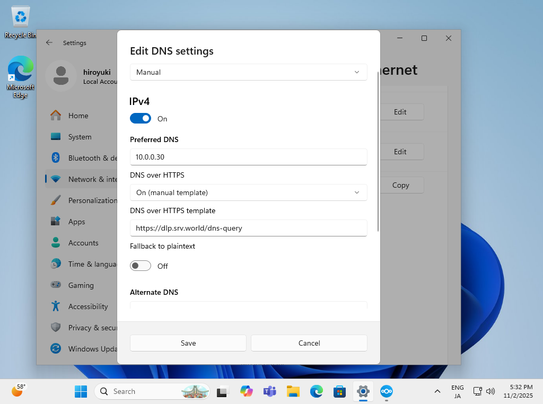
Task: Open Microsoft Edge from taskbar
Action: pos(317,392)
